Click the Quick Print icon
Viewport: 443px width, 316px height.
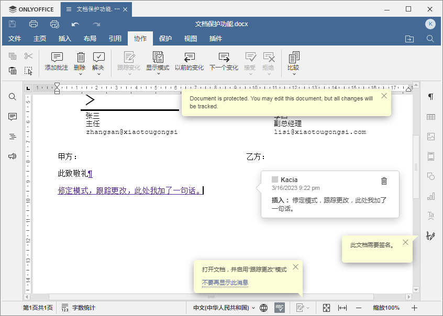pyautogui.click(x=54, y=24)
